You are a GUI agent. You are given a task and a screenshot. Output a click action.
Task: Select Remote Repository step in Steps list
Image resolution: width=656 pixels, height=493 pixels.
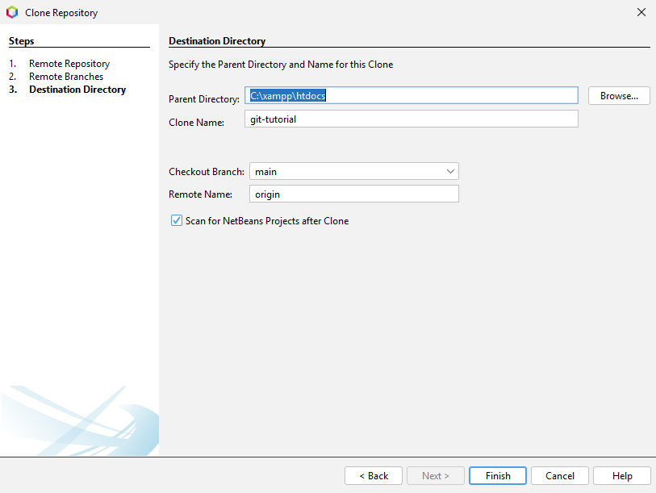click(x=69, y=64)
